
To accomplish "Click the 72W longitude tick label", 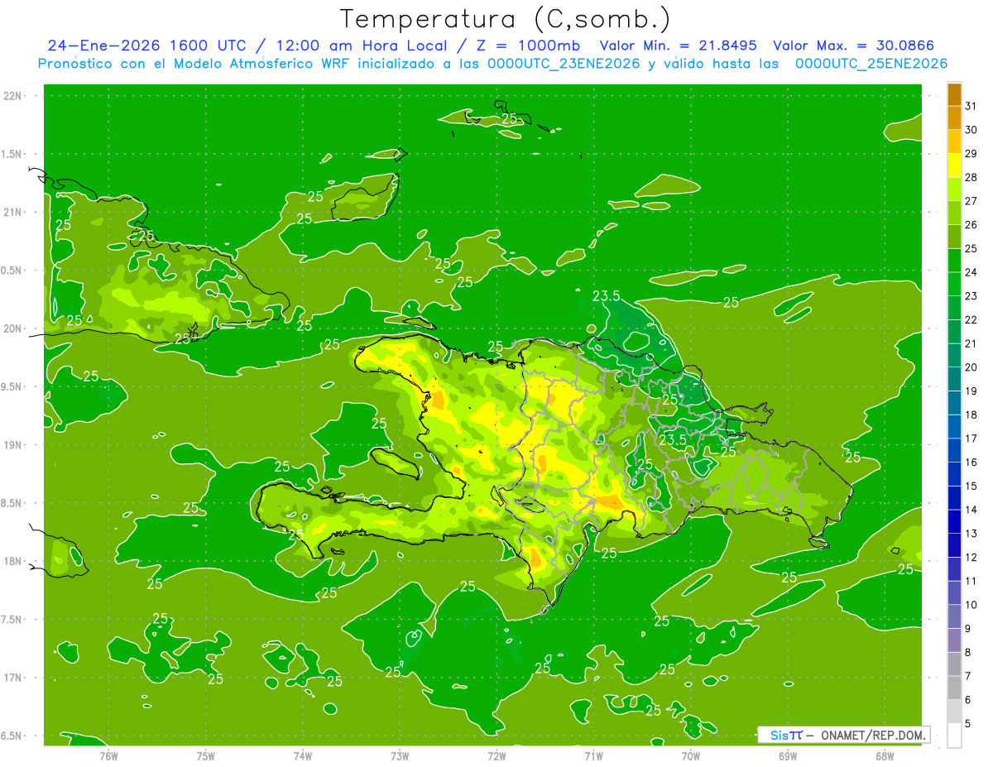I will pos(496,755).
